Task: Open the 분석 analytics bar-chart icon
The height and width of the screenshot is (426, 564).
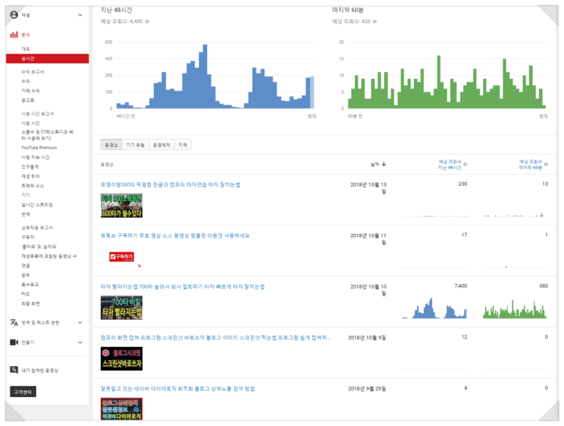Action: [13, 35]
